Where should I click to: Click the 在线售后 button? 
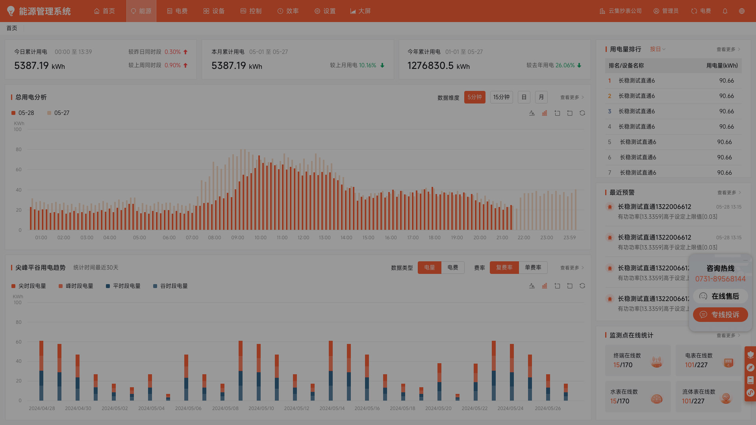pyautogui.click(x=720, y=296)
